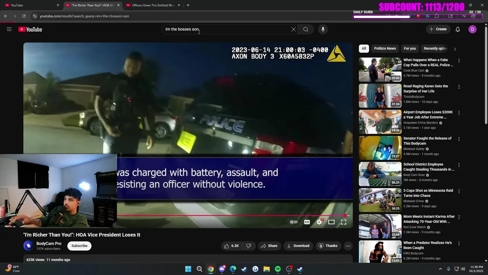Open the YouTube guide hamburger menu
The height and width of the screenshot is (275, 488).
click(x=9, y=29)
